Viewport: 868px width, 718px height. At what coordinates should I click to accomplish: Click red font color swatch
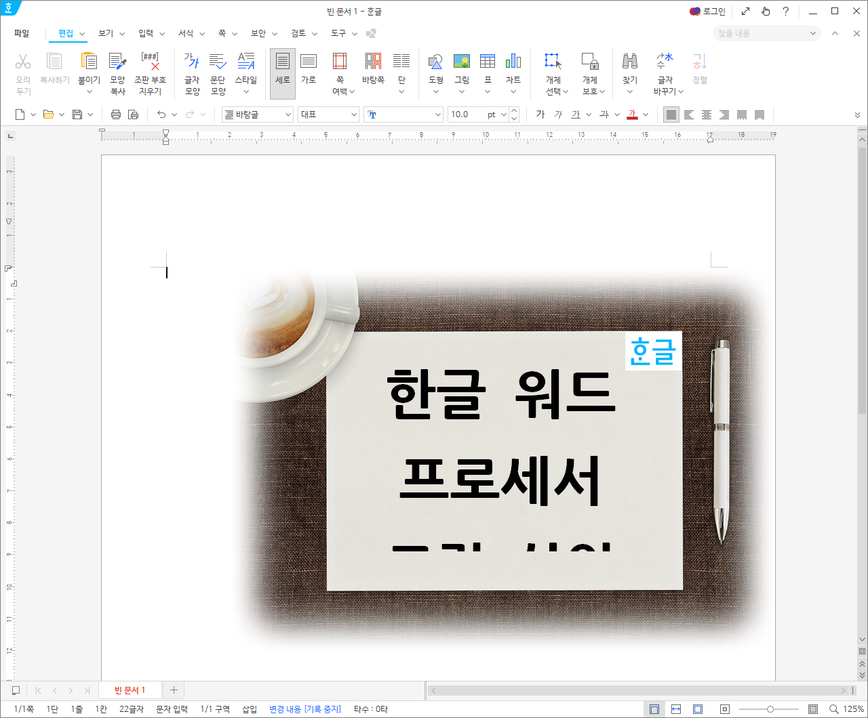(633, 114)
